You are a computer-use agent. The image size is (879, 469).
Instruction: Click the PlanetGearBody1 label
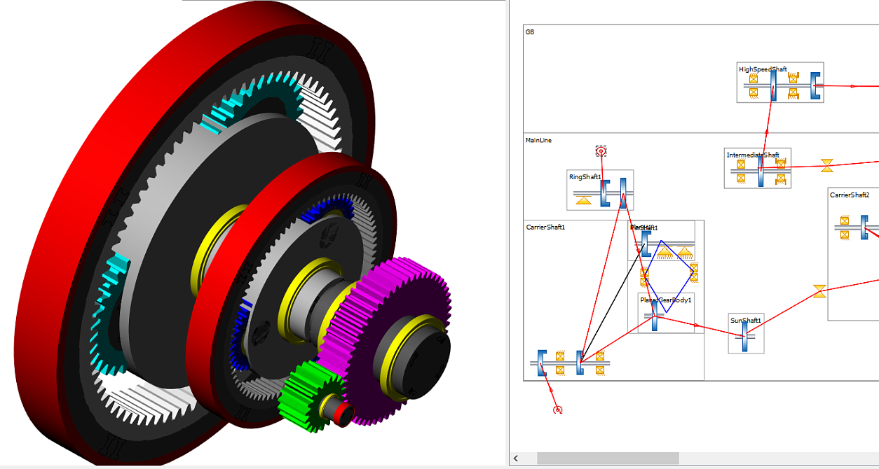667,300
